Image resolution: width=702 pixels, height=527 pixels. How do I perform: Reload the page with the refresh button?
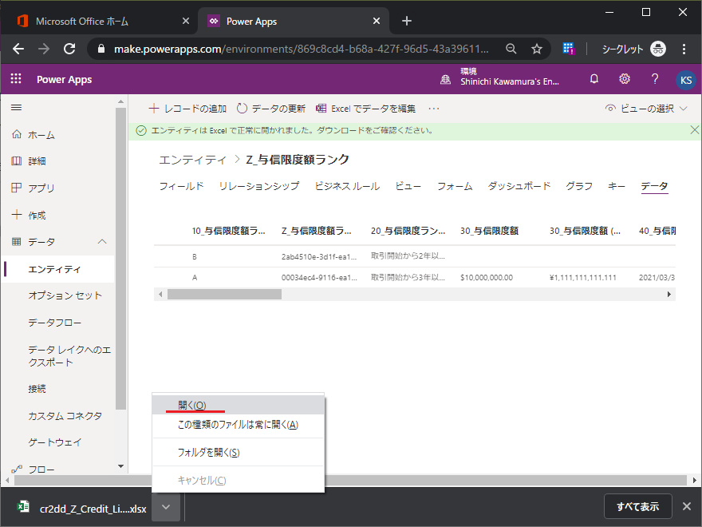[x=69, y=49]
